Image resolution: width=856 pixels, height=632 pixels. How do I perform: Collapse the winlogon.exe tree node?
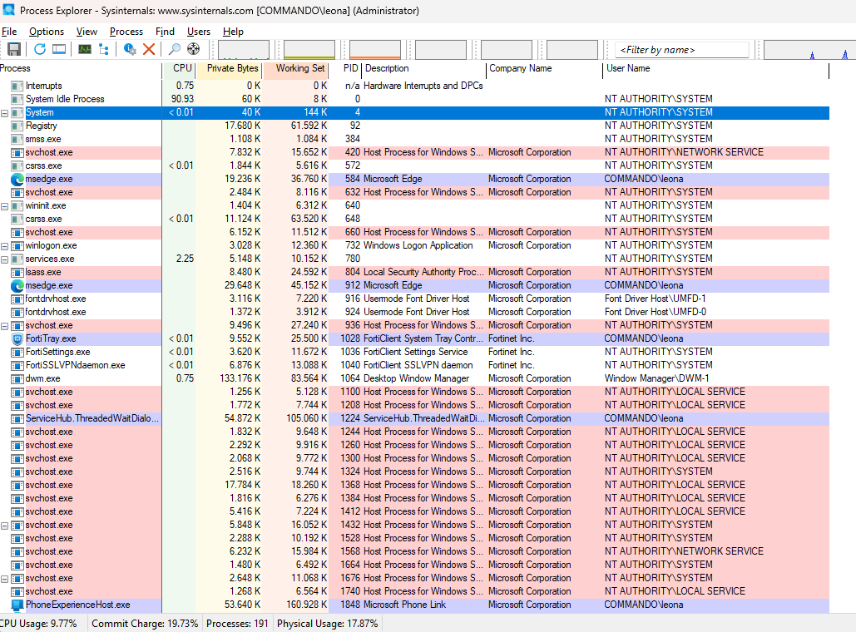pyautogui.click(x=5, y=245)
